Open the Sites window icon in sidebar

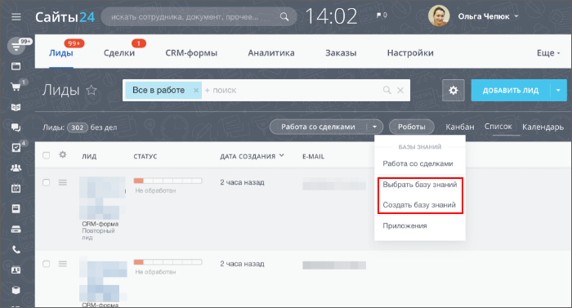16,66
